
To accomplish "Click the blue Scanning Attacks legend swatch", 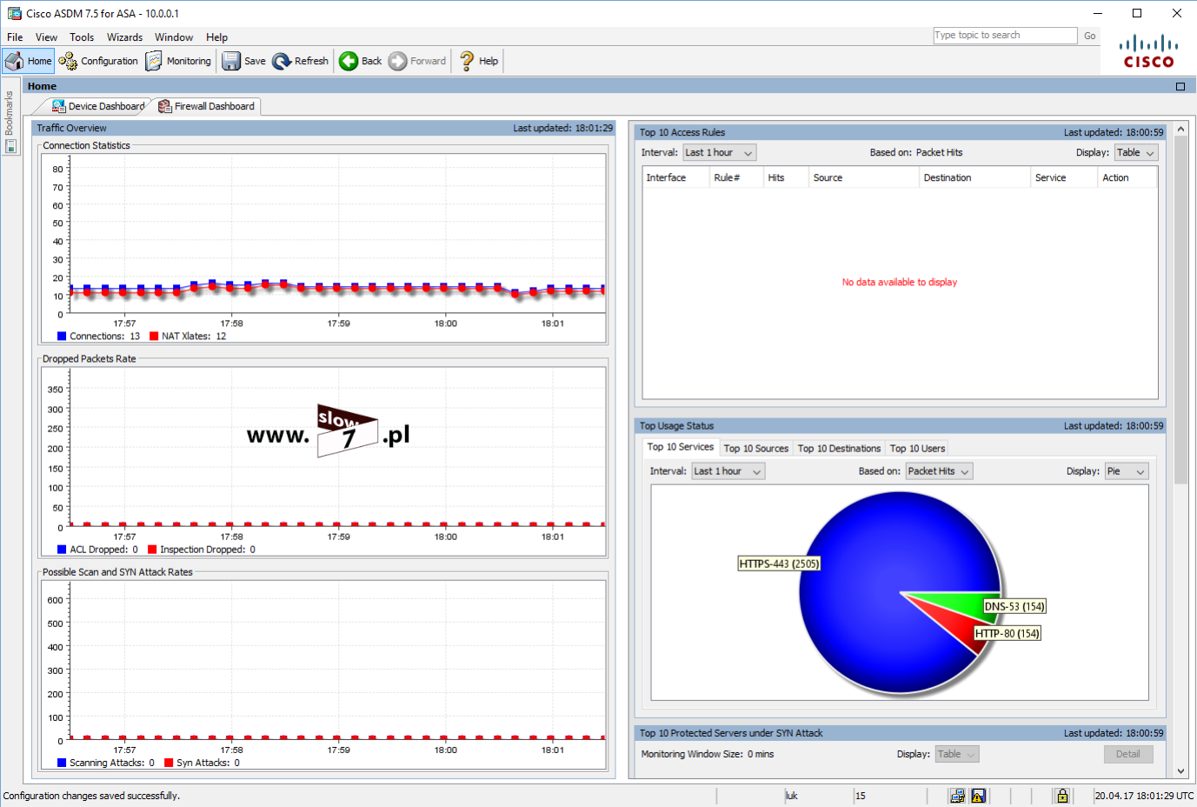I will (x=62, y=763).
